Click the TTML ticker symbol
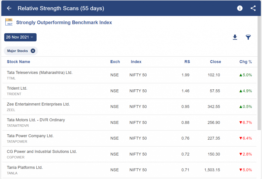This screenshot has height=179, width=262. pyautogui.click(x=11, y=78)
